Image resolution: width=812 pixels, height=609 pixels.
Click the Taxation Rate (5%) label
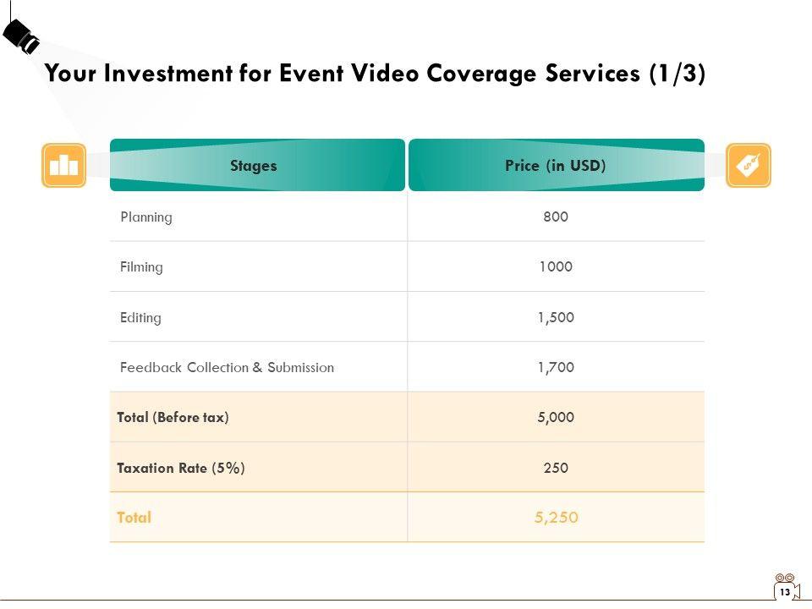[x=181, y=468]
